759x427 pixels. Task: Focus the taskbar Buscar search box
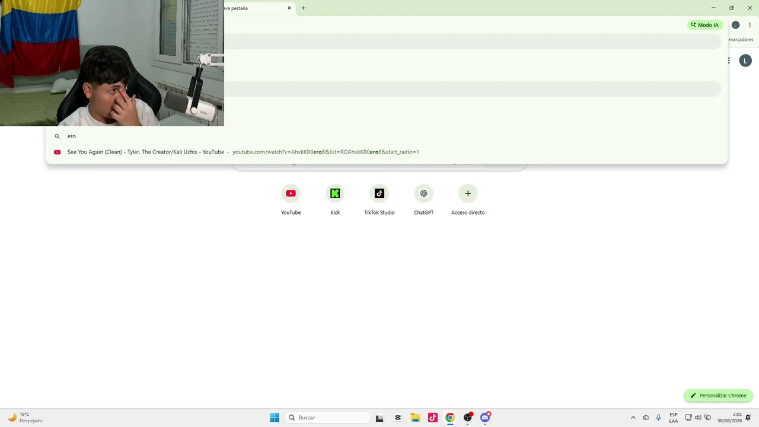(327, 418)
